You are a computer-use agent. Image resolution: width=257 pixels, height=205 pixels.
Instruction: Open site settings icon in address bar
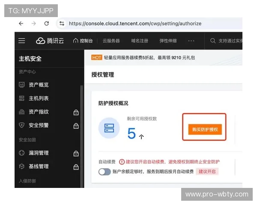[x=62, y=23]
